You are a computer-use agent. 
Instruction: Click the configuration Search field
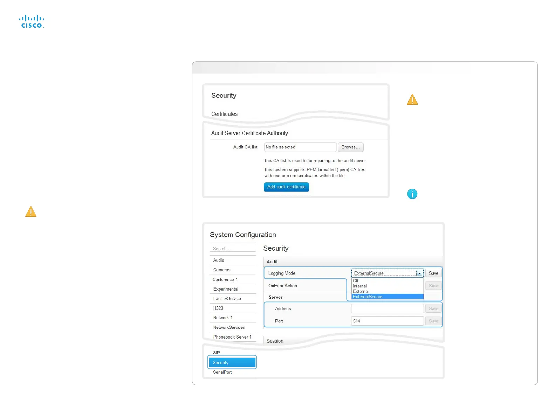pyautogui.click(x=233, y=248)
